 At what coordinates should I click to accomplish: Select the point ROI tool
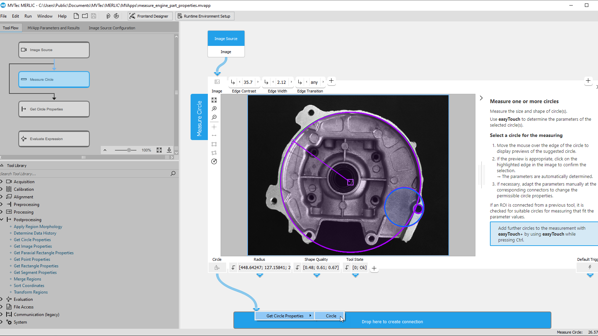coord(214,127)
